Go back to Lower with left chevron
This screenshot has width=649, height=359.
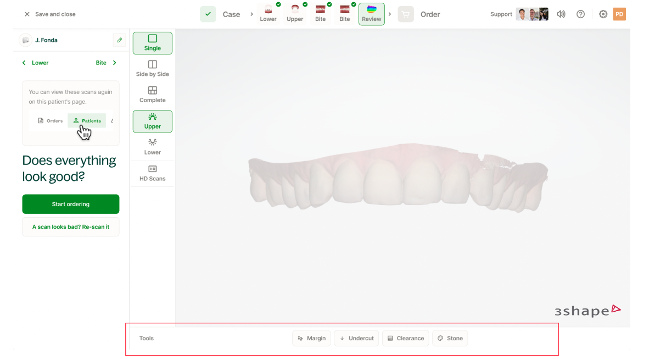24,63
